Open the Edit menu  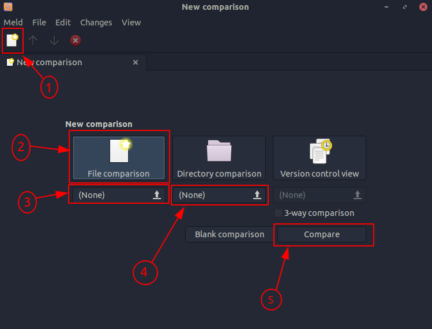coord(63,23)
